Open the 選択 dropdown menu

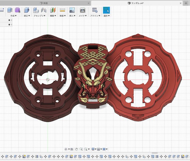click(x=107, y=16)
